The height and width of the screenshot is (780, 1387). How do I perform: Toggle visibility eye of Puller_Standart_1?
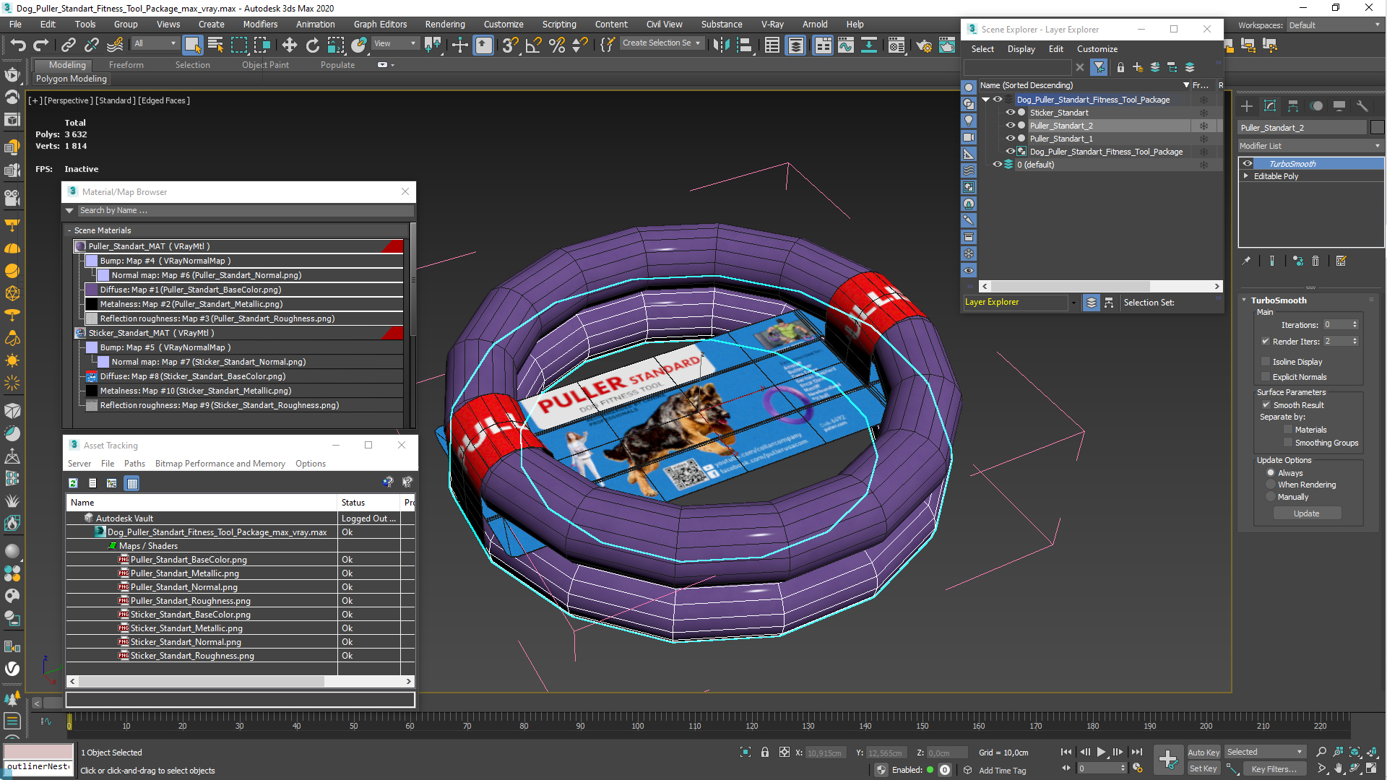[1011, 139]
